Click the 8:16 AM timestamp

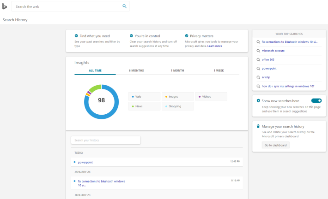click(236, 181)
